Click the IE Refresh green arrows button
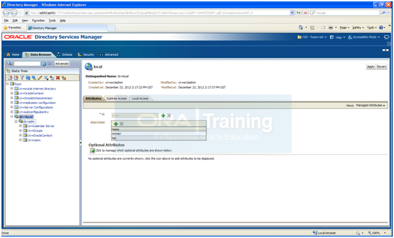 click(x=299, y=13)
